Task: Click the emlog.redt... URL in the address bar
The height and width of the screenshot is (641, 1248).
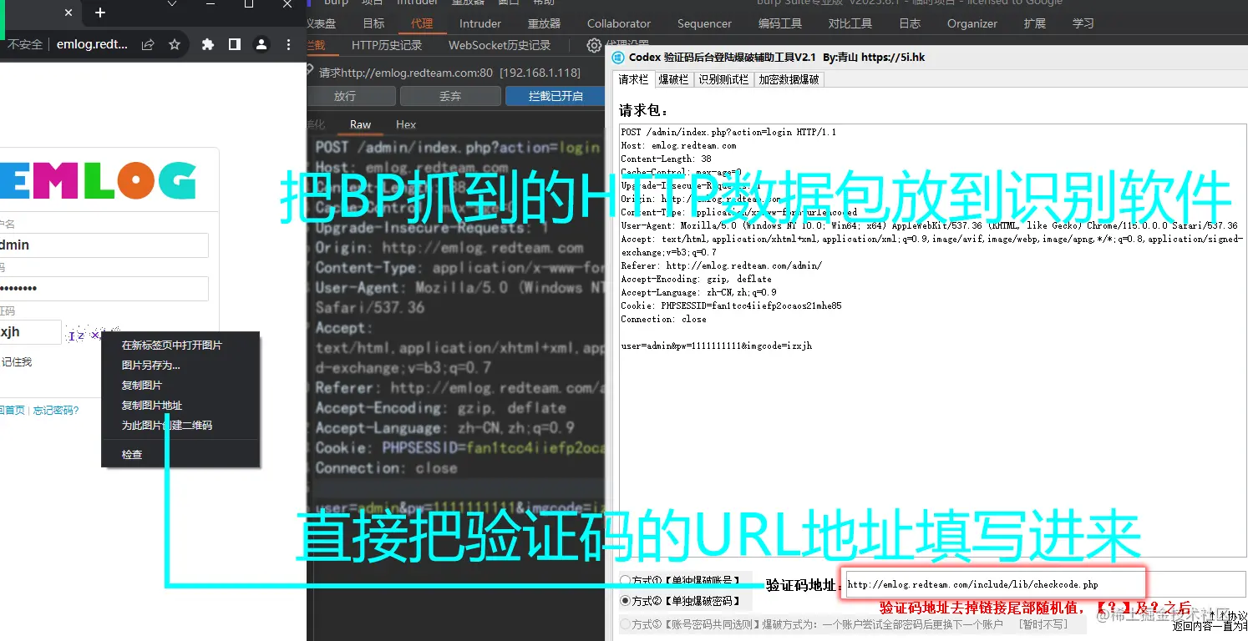Action: [x=92, y=44]
